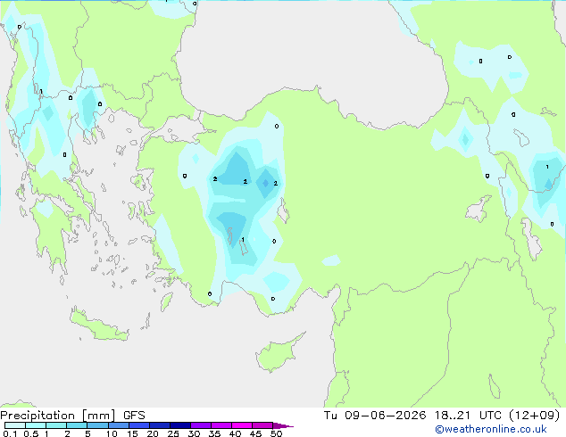Select the palest cyan 0.1–0.5 legend swatch
This screenshot has height=437, width=566.
15,425
